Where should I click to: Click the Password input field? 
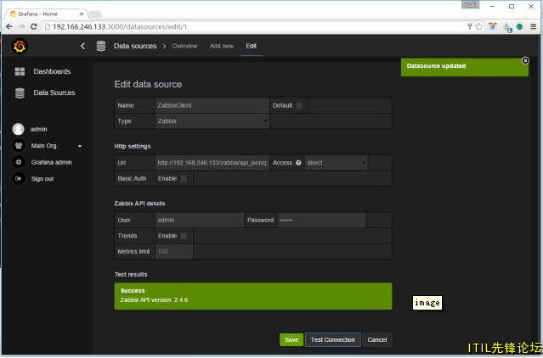pyautogui.click(x=322, y=220)
